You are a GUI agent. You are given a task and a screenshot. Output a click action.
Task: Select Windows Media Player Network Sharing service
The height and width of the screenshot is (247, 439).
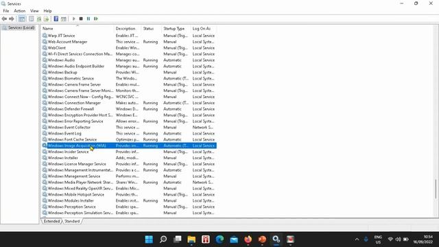coord(129,183)
